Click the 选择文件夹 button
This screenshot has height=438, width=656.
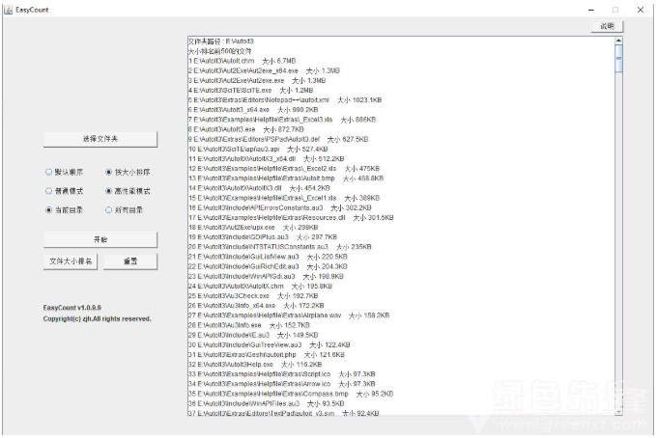pos(100,139)
